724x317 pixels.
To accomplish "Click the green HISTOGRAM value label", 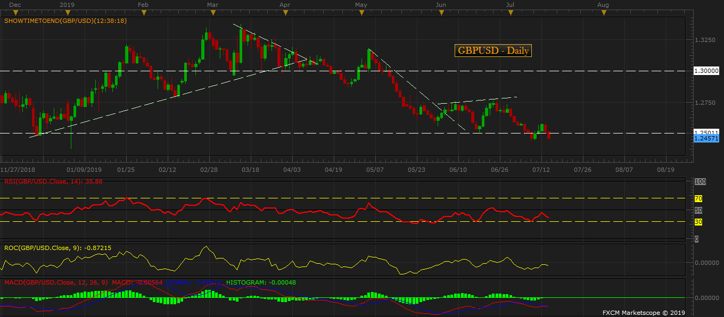I will (x=261, y=282).
